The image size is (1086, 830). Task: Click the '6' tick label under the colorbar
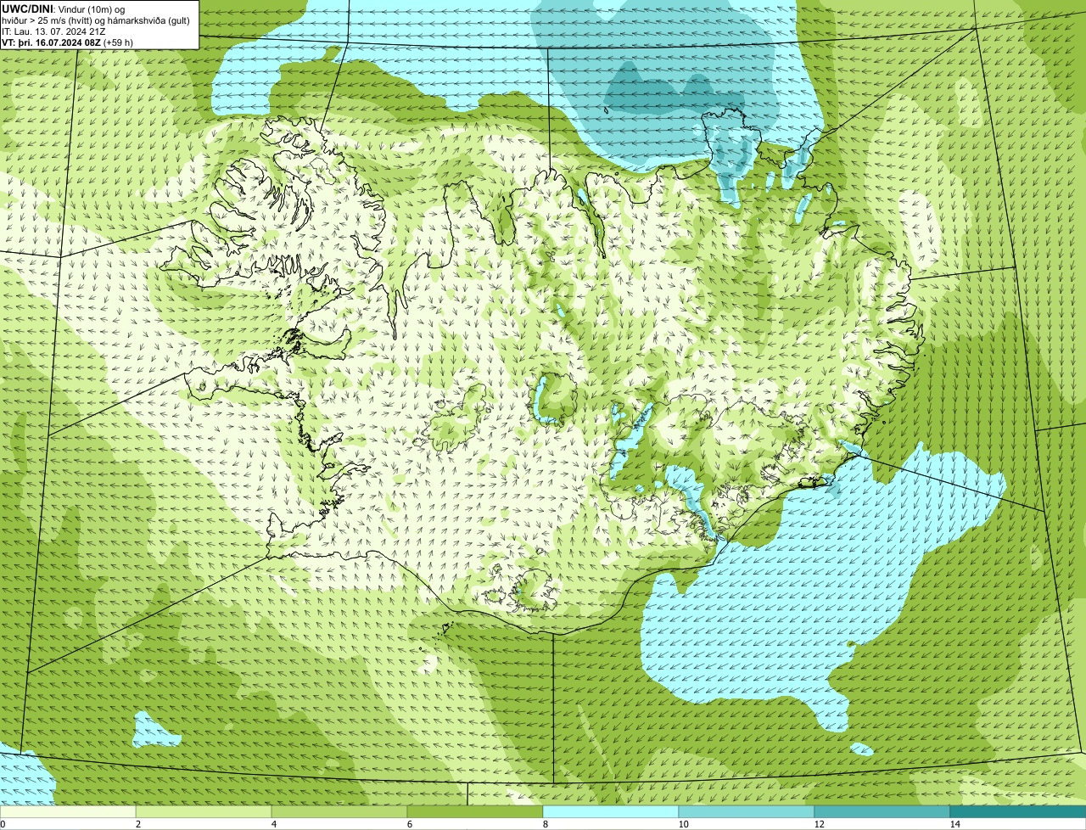pyautogui.click(x=409, y=824)
